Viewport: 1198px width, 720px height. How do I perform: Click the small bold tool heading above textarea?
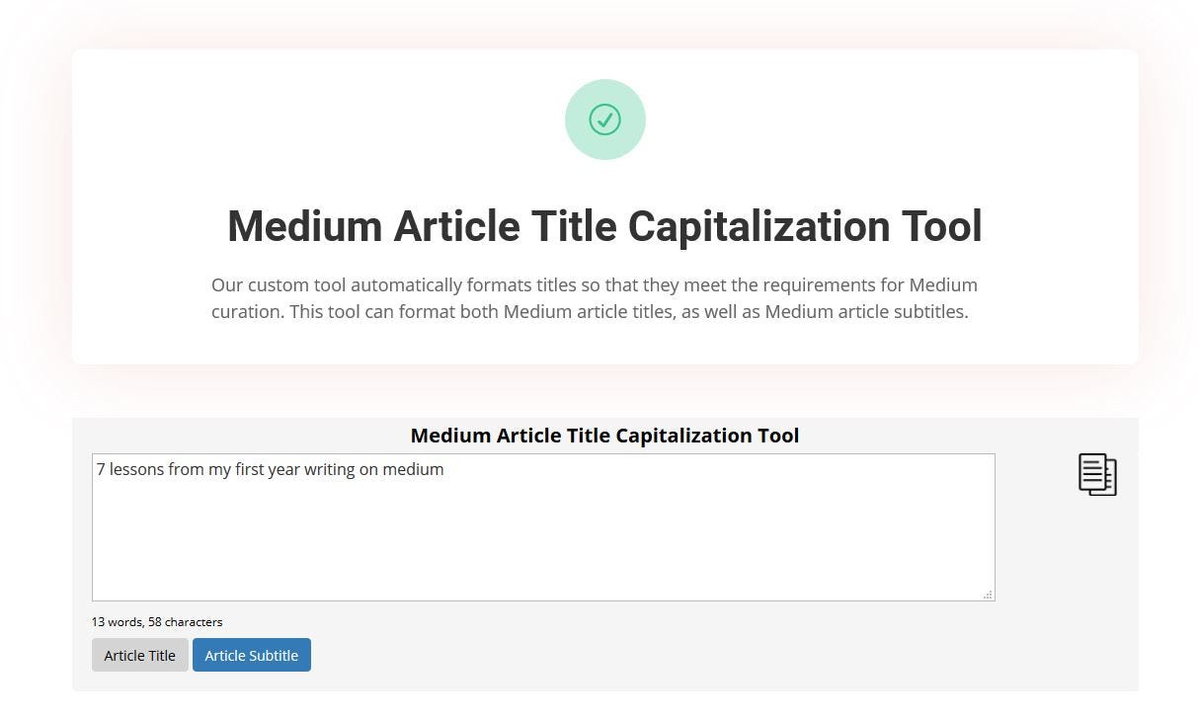(604, 436)
